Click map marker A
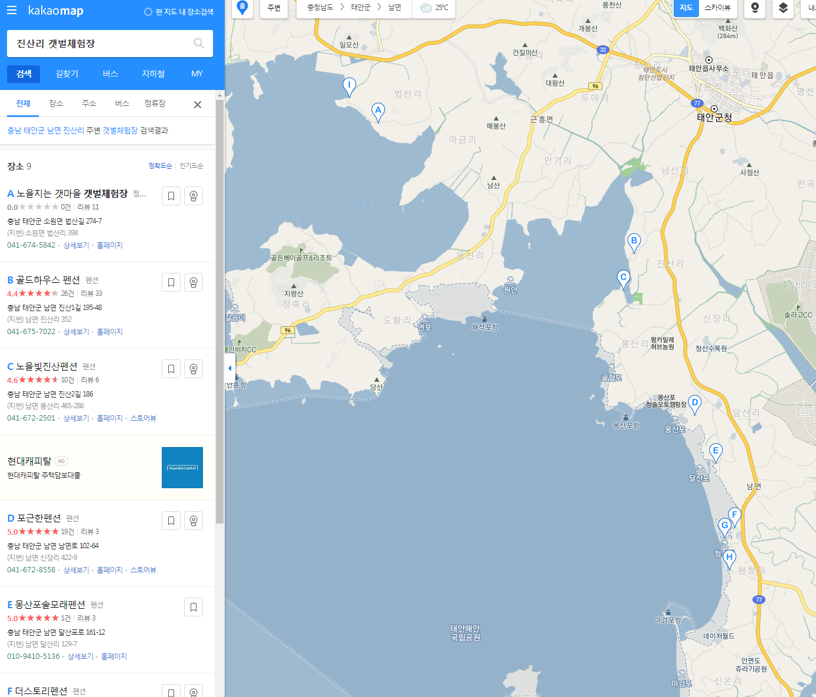 (378, 112)
